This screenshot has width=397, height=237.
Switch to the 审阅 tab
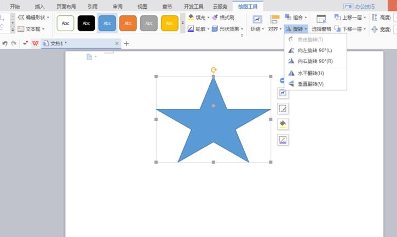coord(118,7)
